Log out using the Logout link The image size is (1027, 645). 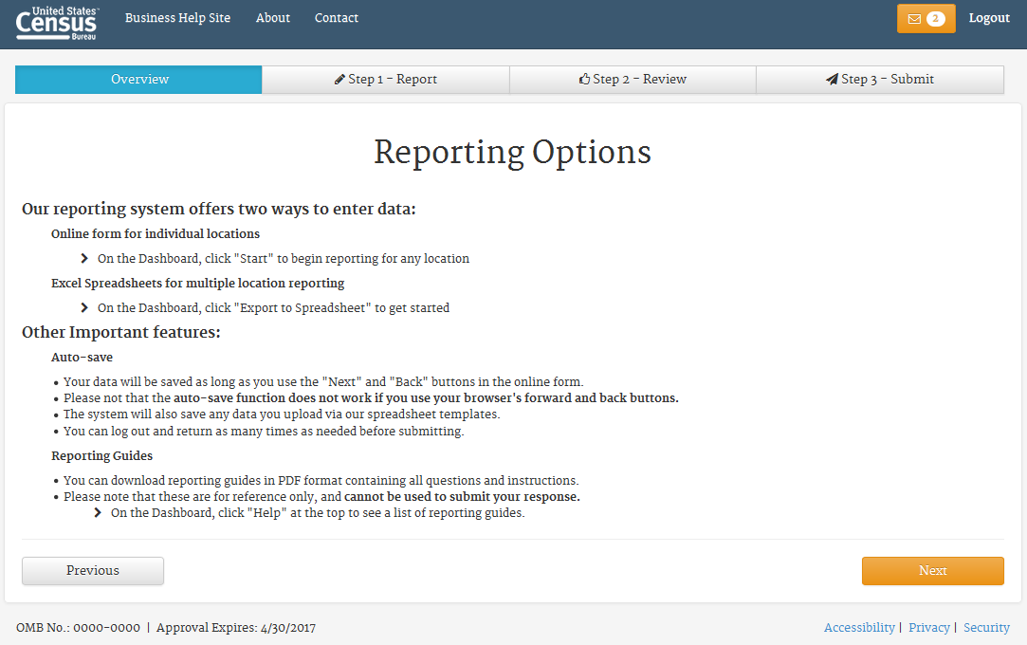pyautogui.click(x=989, y=18)
